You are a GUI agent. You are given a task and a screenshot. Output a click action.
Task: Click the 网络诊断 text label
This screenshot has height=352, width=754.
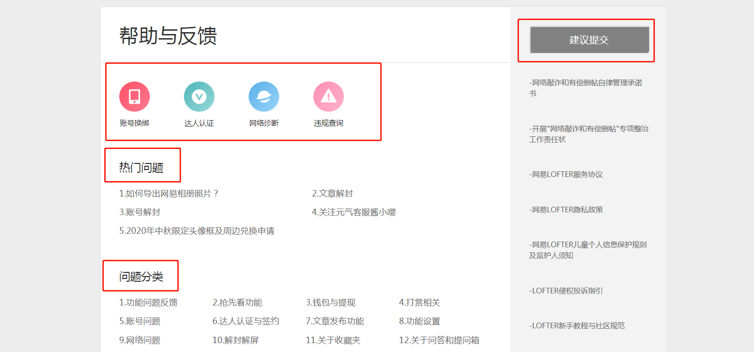tap(264, 123)
